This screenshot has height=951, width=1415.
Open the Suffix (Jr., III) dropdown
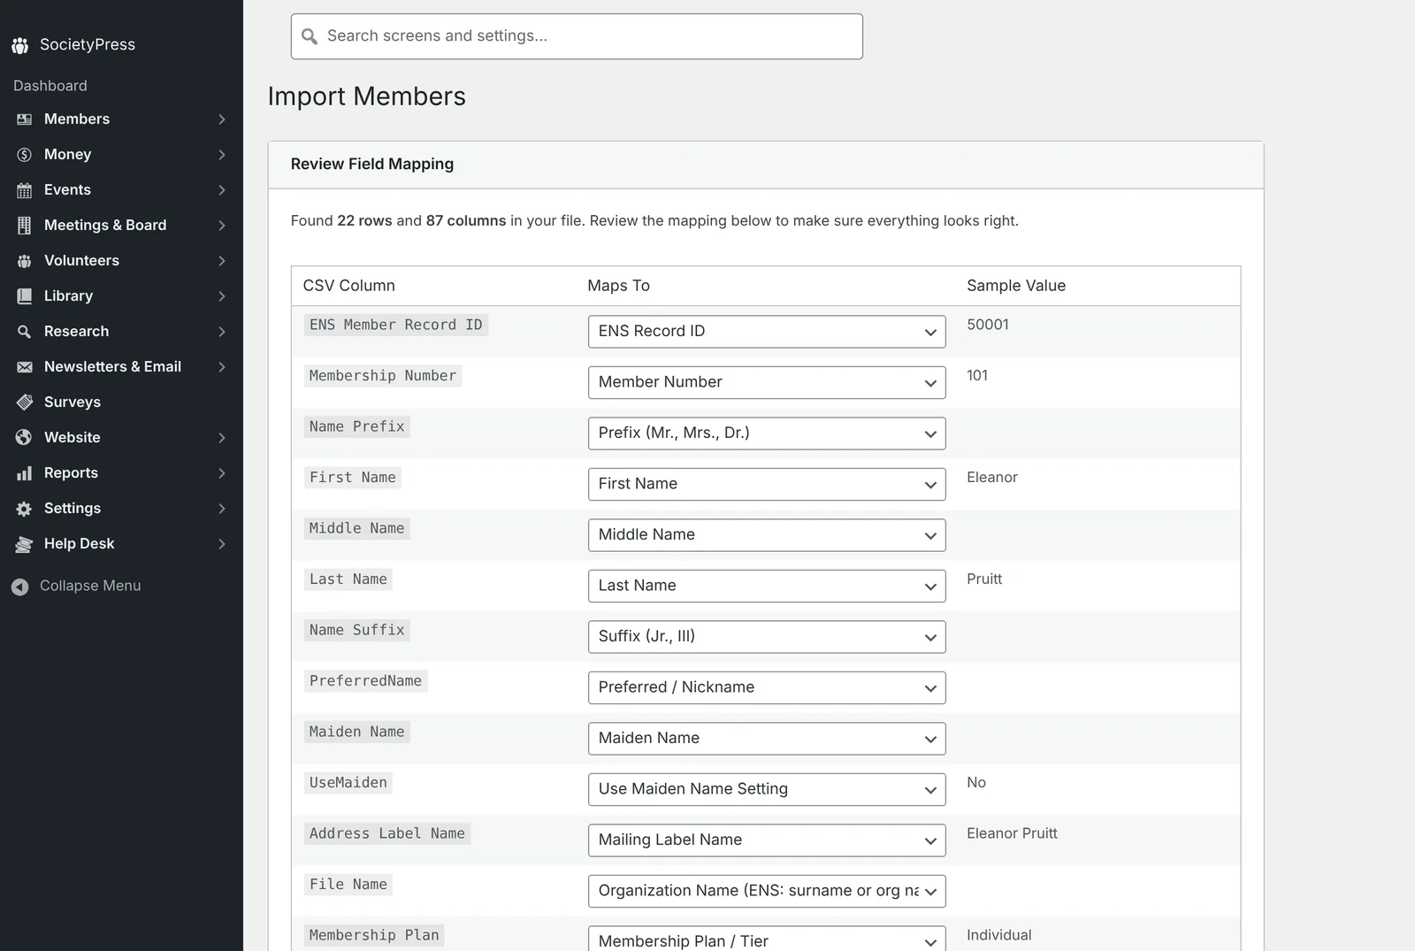[x=767, y=637]
